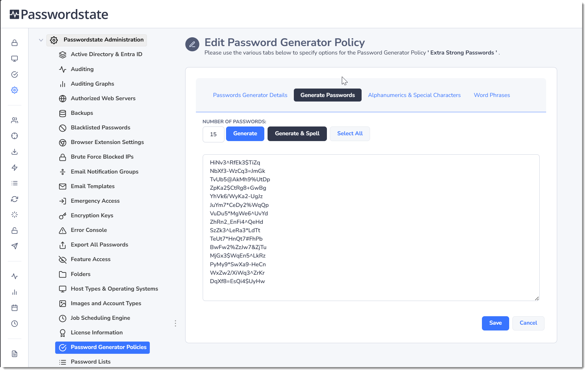Image resolution: width=587 pixels, height=372 pixels.
Task: Open Export All Passwords
Action: click(99, 245)
